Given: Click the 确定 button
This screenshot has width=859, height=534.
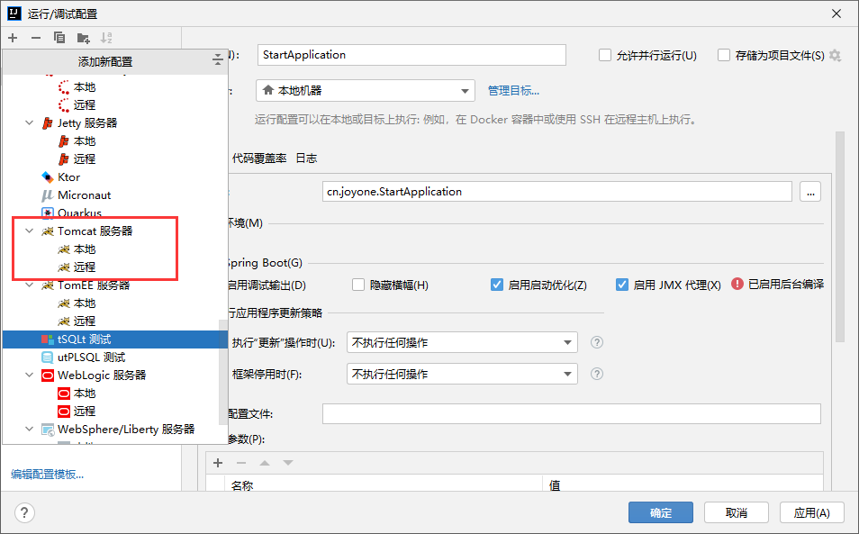Looking at the screenshot, I should click(661, 512).
